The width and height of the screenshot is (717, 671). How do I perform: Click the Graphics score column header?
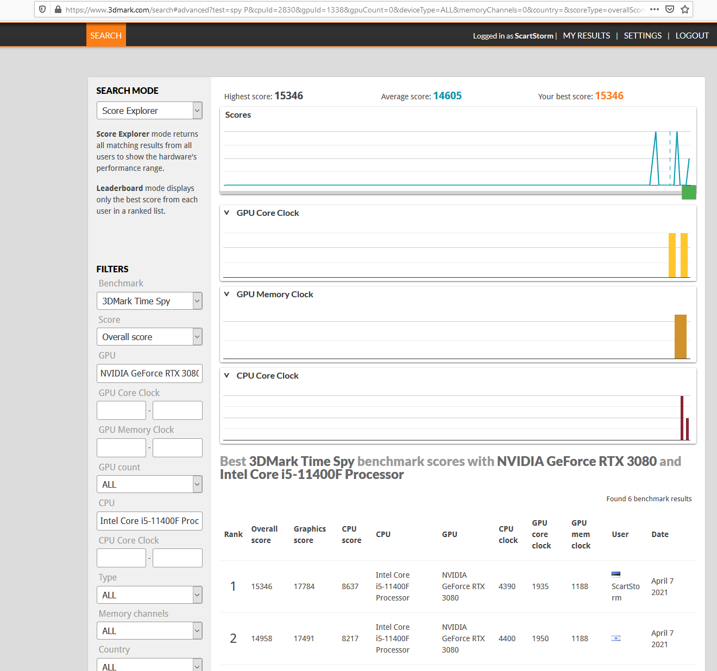(310, 534)
